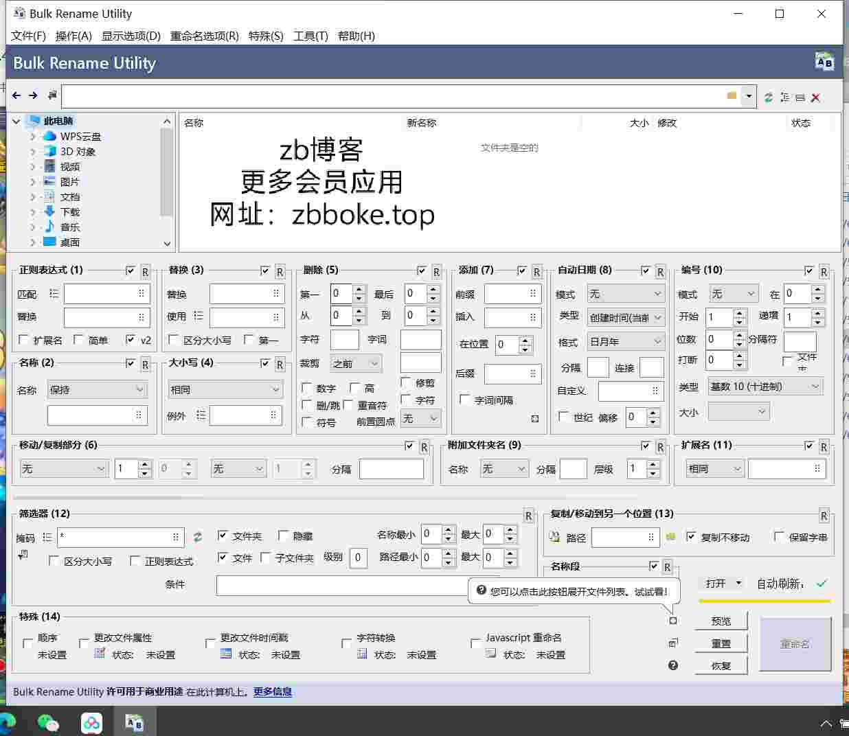The image size is (849, 736).
Task: Click the Javascript 重命名 status icon
Action: (490, 653)
